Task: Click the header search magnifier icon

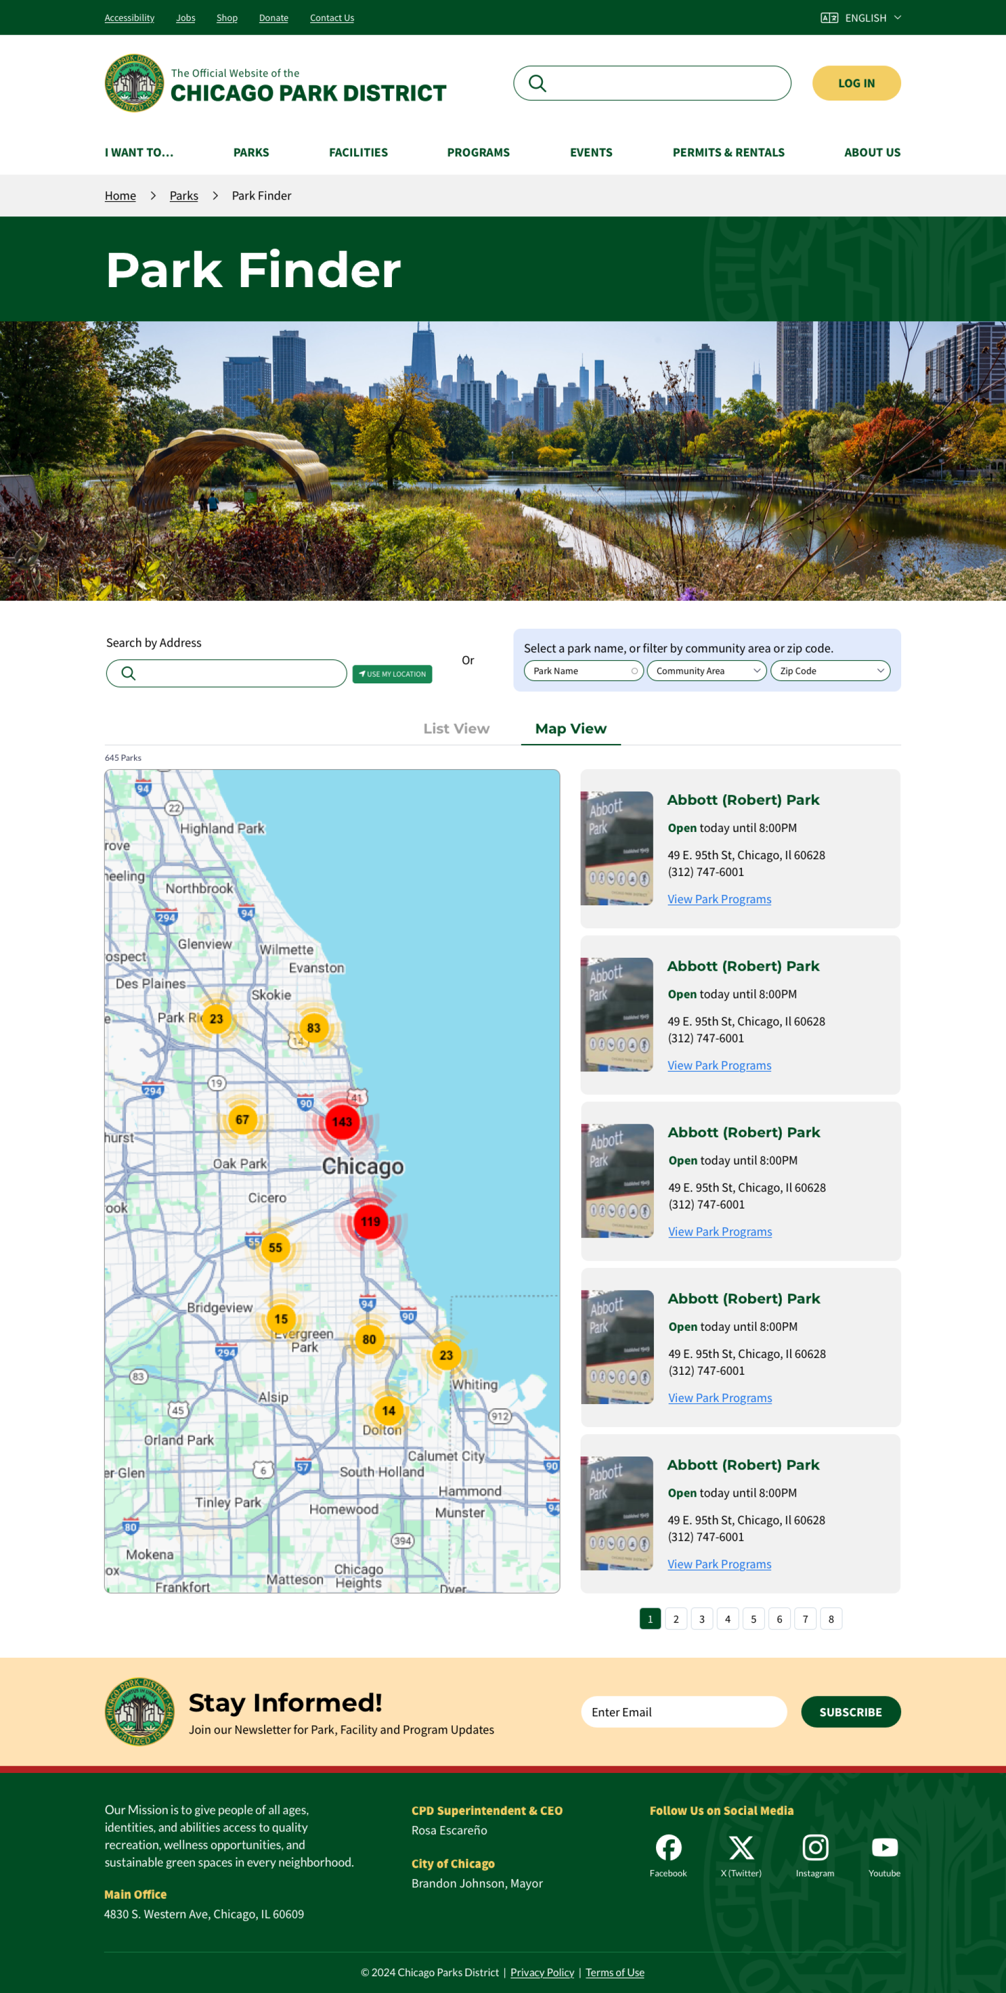Action: click(x=538, y=83)
